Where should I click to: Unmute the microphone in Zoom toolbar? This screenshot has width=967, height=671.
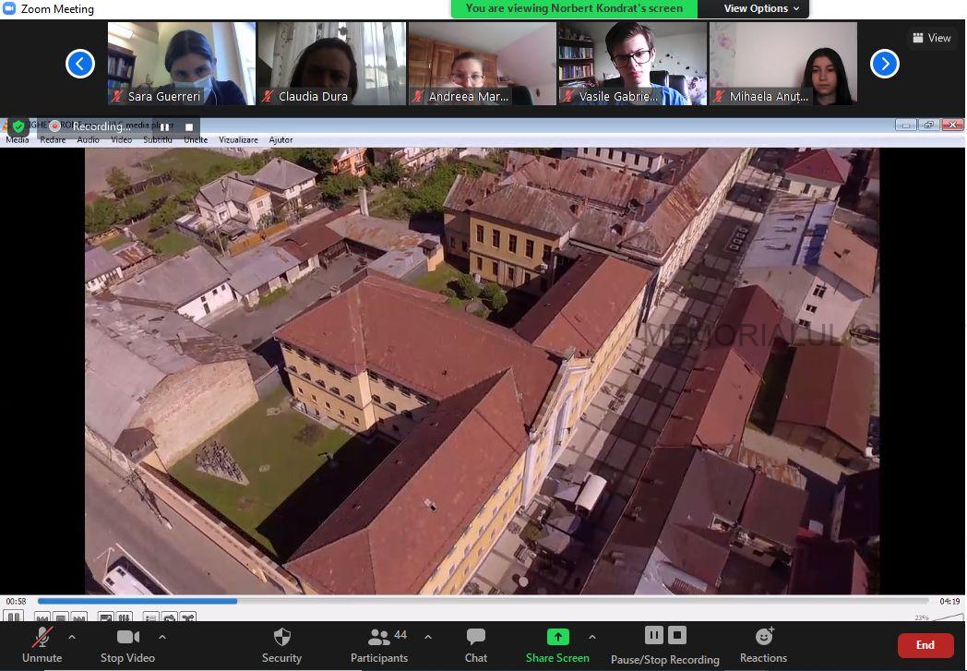pos(42,645)
